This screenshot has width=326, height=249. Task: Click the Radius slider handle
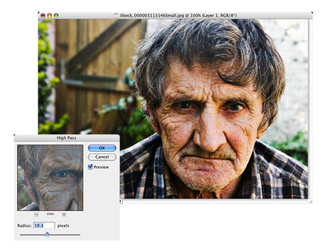point(47,234)
